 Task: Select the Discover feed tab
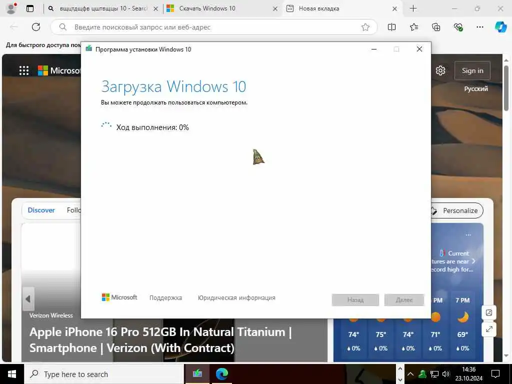(41, 210)
